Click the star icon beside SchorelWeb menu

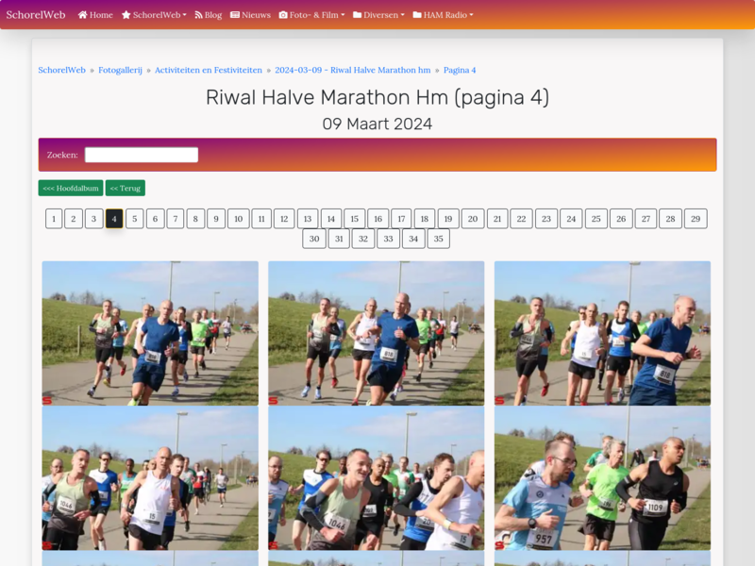(x=126, y=15)
